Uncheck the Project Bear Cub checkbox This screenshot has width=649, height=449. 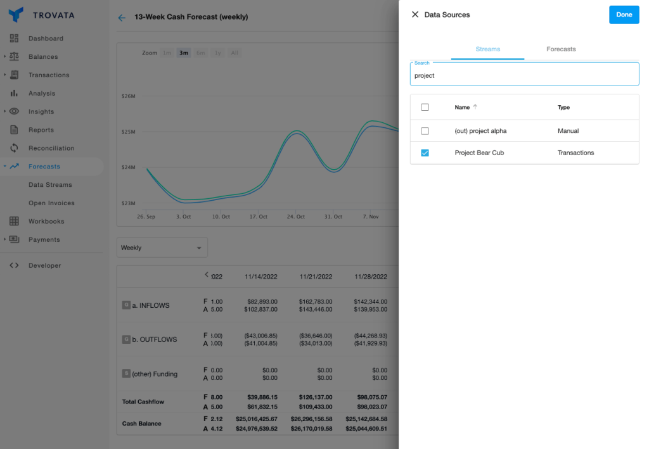[x=425, y=153]
